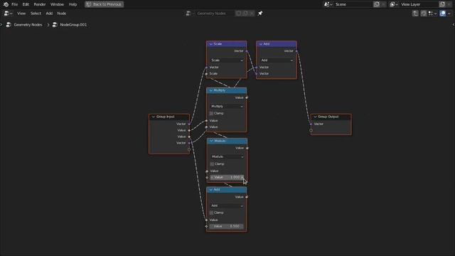Open the Window menu
The height and width of the screenshot is (256, 455).
(x=57, y=4)
